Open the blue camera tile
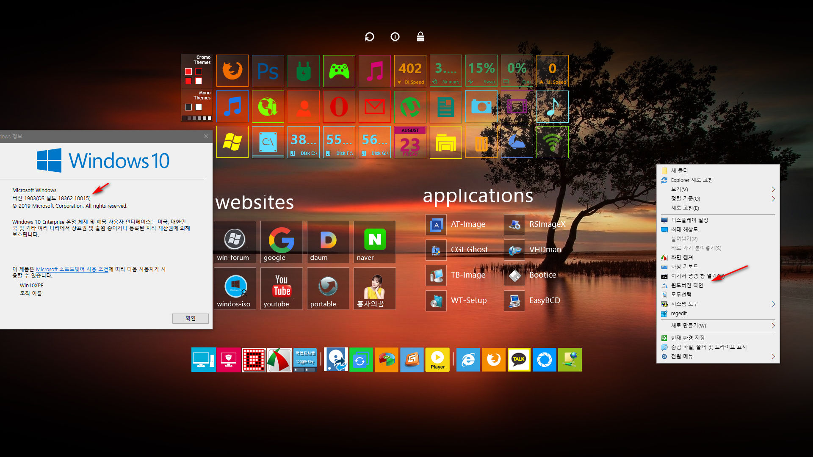This screenshot has width=813, height=457. pyautogui.click(x=481, y=106)
